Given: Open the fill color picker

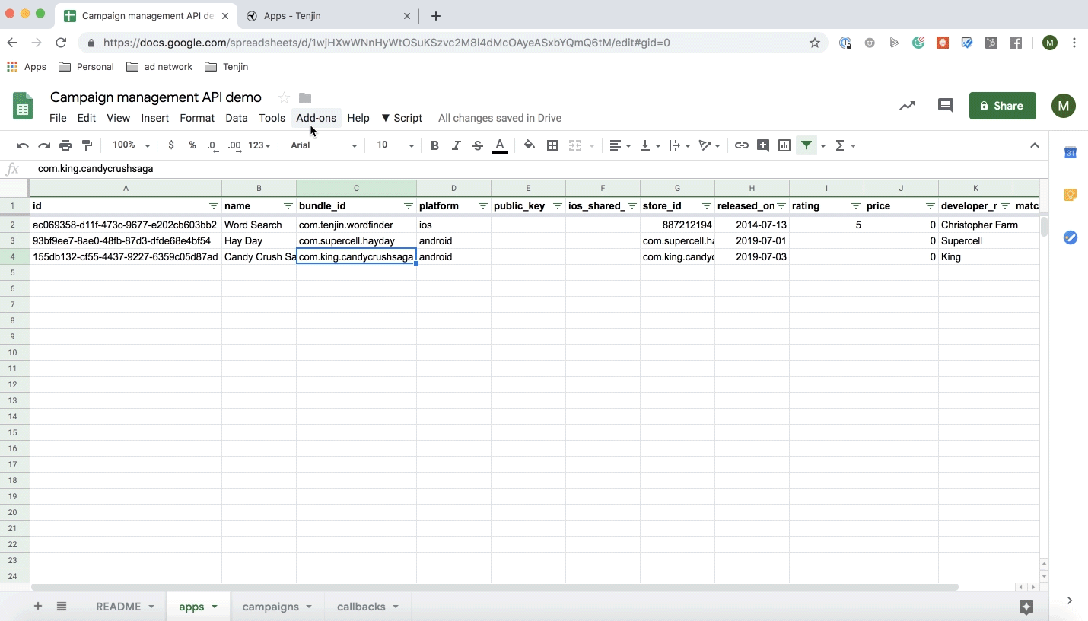Looking at the screenshot, I should click(x=530, y=145).
